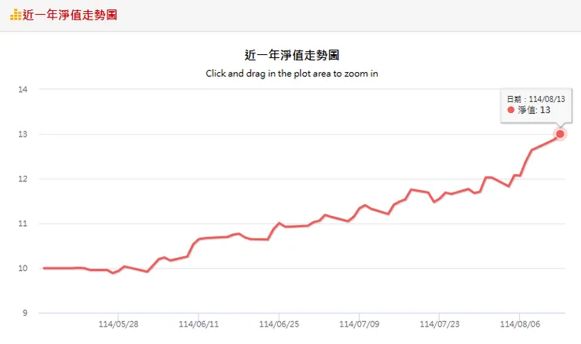Click the highlighted data point at 114/08/13
581x344 pixels.
560,134
